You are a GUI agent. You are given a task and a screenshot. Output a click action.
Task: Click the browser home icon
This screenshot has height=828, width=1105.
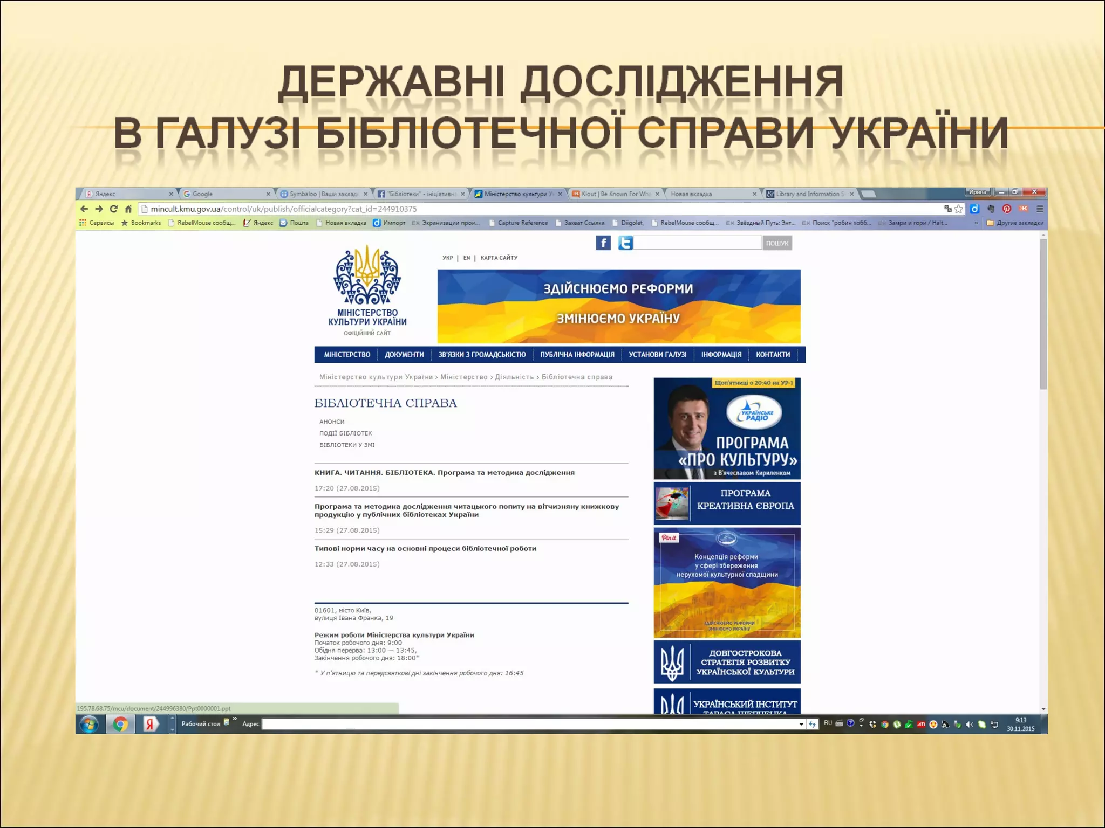tap(128, 209)
